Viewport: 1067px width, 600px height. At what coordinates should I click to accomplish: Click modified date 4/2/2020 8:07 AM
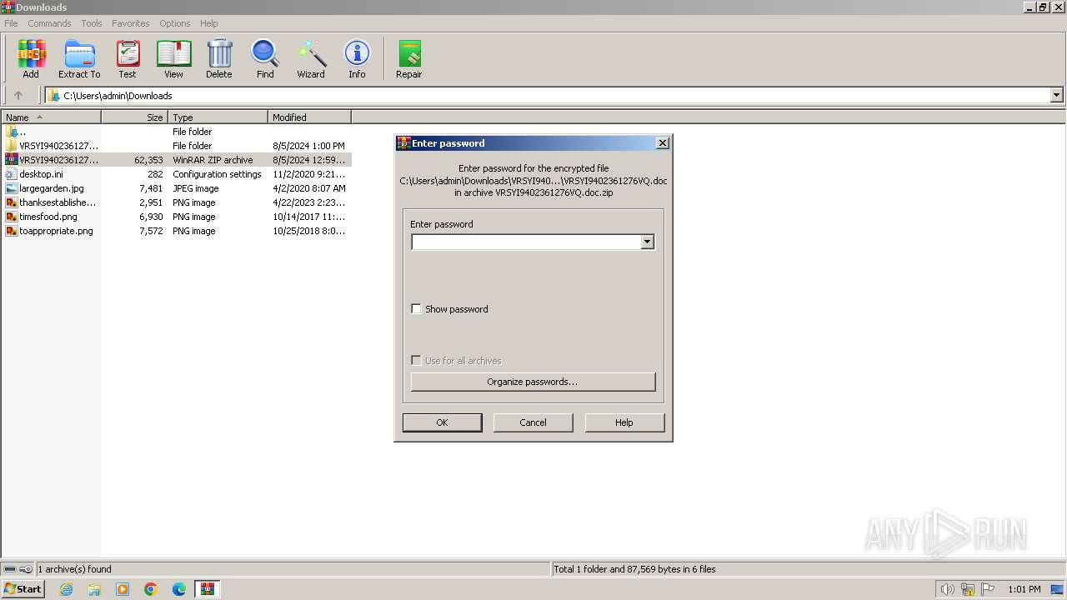[x=309, y=188]
